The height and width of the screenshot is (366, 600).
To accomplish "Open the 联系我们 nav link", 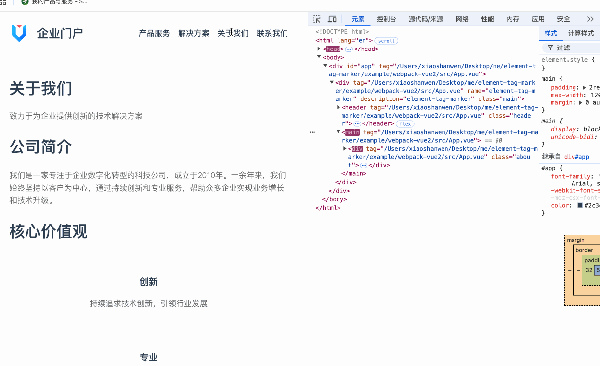I will coord(272,33).
